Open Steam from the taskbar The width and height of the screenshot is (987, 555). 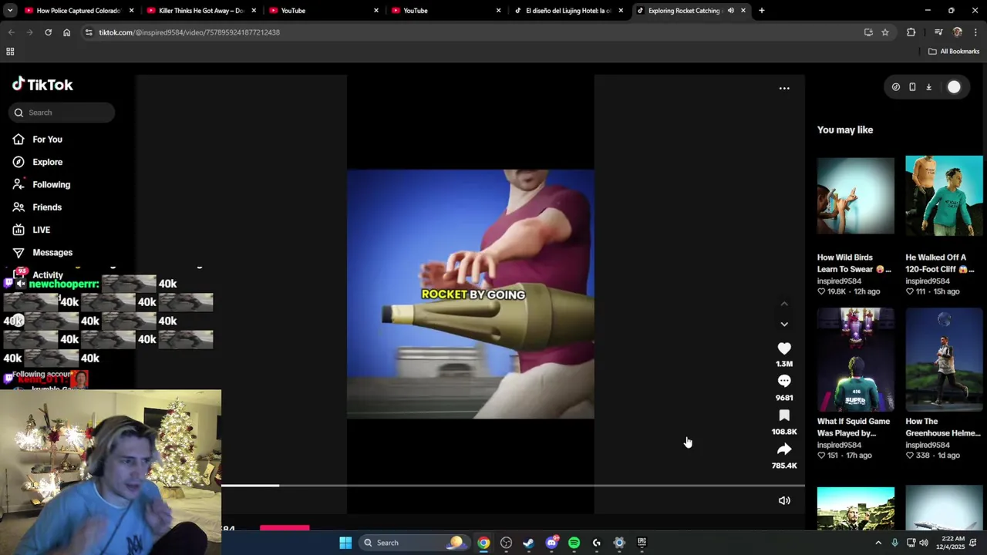[528, 543]
